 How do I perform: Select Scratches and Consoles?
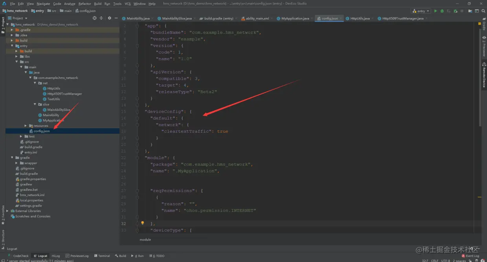click(33, 216)
